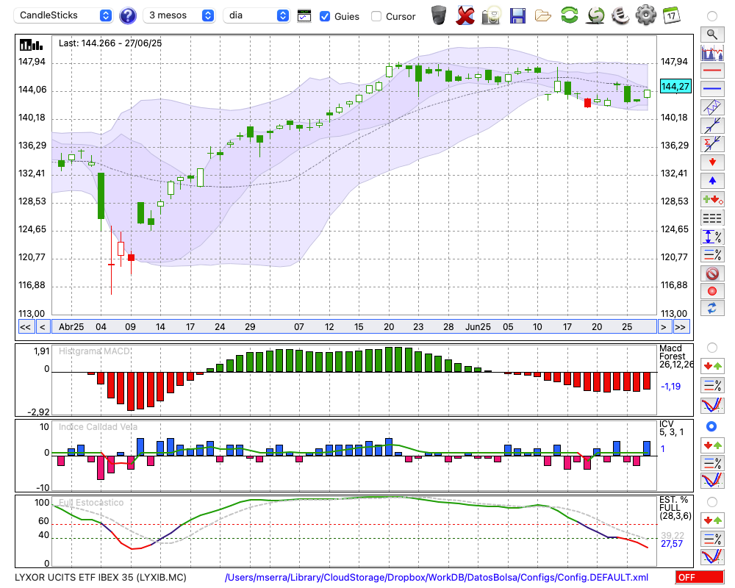Click red-green arrows button beside MACD panel
The image size is (735, 588).
point(712,366)
